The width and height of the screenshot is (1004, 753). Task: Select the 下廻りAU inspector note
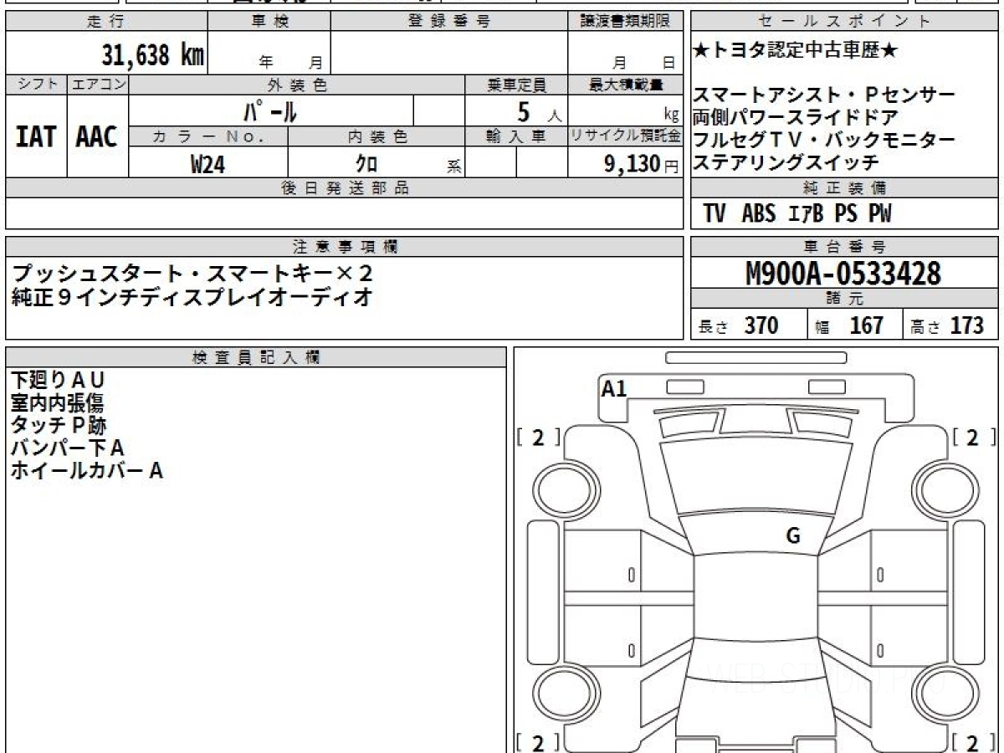[x=58, y=381]
